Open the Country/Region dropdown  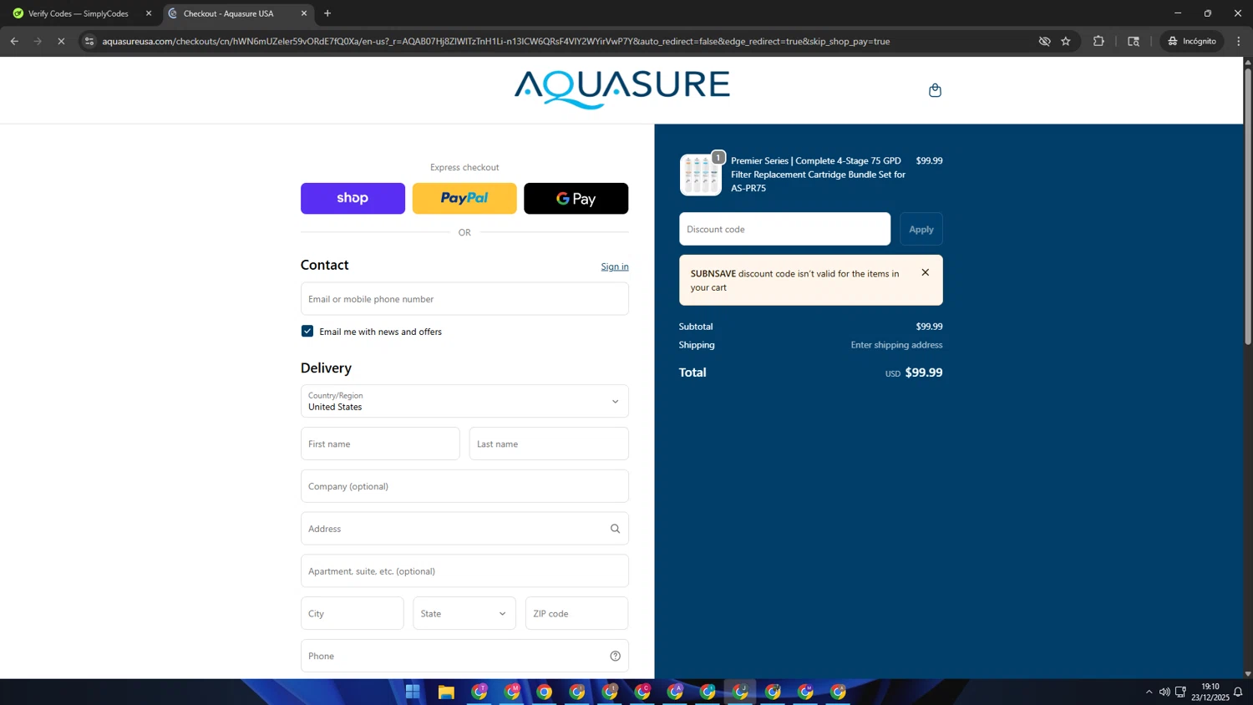click(464, 401)
